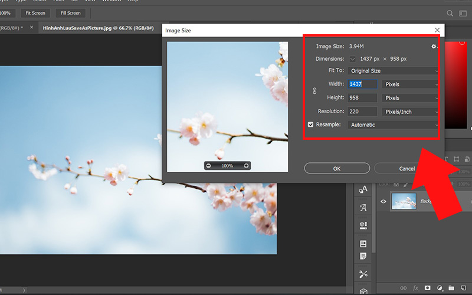
Task: Click the layer Opacity 100% field
Action: pos(463,172)
